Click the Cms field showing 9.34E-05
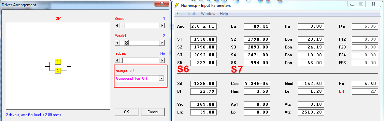This screenshot has width=384, height=121. 257,84
